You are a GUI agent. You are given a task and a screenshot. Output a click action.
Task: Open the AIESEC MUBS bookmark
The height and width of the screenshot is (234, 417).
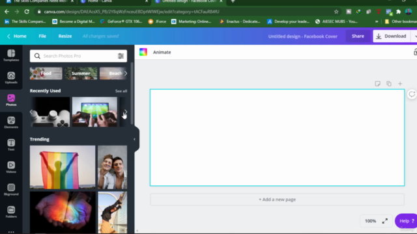(336, 21)
